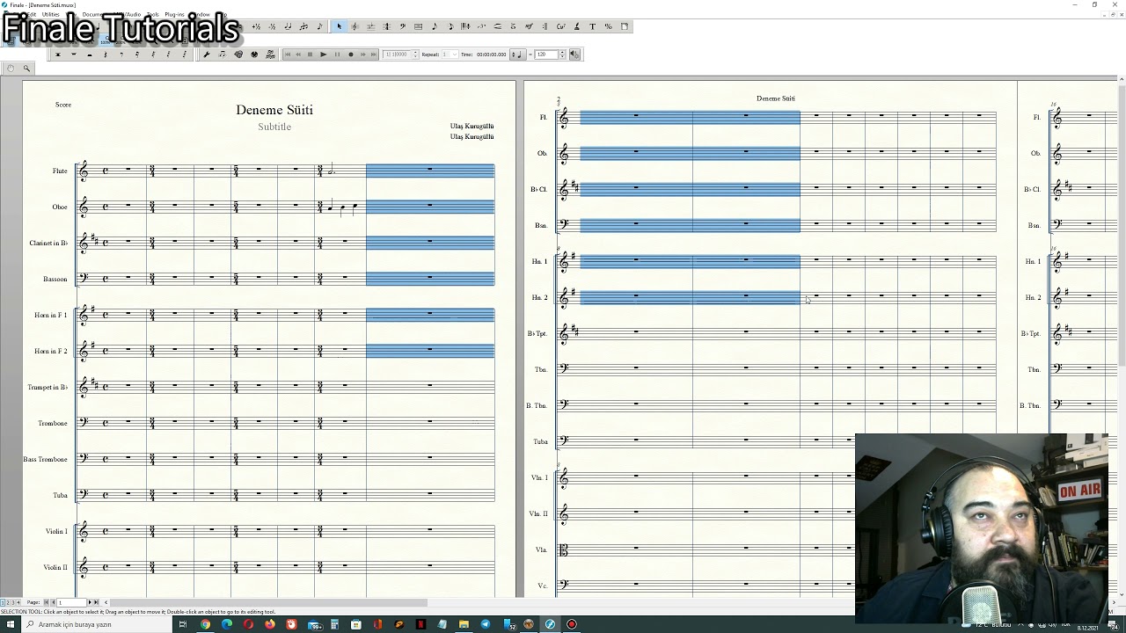Viewport: 1126px width, 633px height.
Task: Select the Key Signature tool
Action: click(x=370, y=26)
